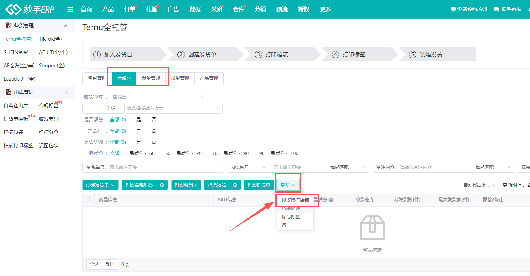Open settings gear next to 打印合规标签
Viewport: 530px width, 276px height.
161,185
